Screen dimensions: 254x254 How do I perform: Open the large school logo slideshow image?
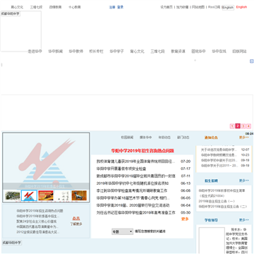(x=46, y=161)
